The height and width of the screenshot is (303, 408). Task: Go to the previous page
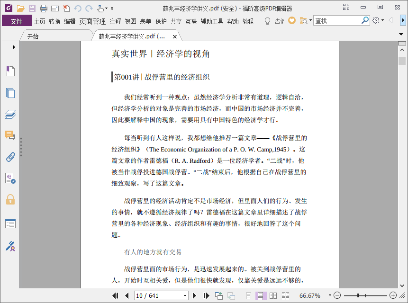click(x=127, y=295)
